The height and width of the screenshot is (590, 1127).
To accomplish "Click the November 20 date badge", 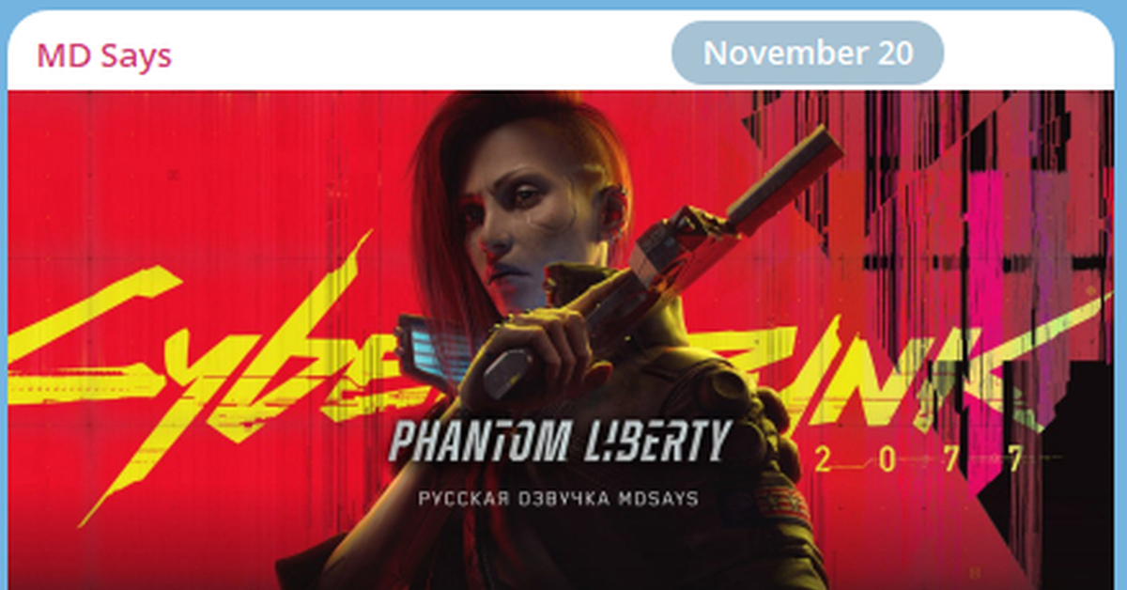I will [808, 54].
